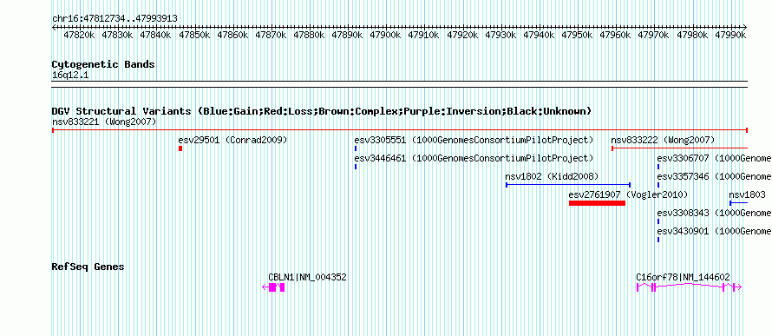Open the esv29501 (Conrad2009) label

[x=232, y=140]
